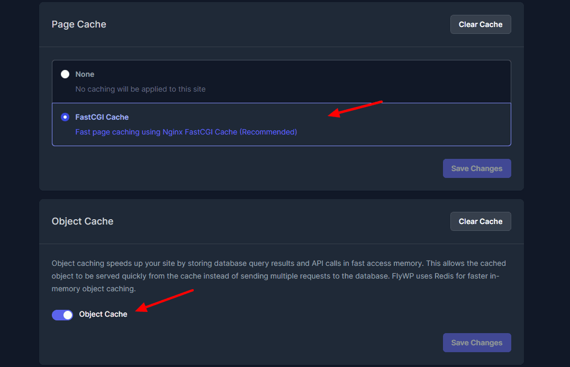
Task: Click the "Object Cache" label beside the switch
Action: point(103,314)
